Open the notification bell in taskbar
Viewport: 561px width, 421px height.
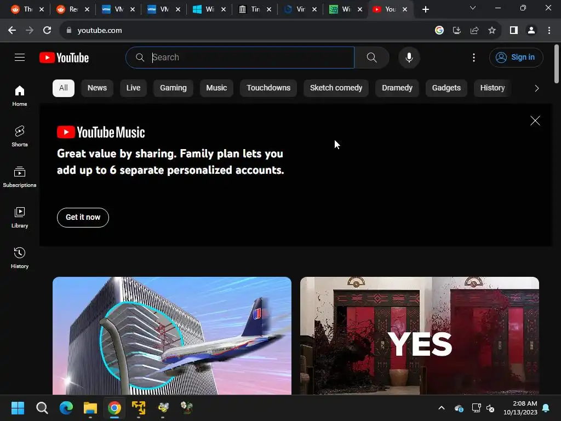point(546,408)
